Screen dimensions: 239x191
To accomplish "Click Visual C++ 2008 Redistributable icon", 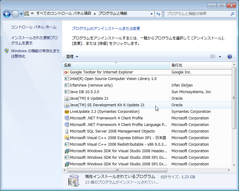I will [x=67, y=144].
